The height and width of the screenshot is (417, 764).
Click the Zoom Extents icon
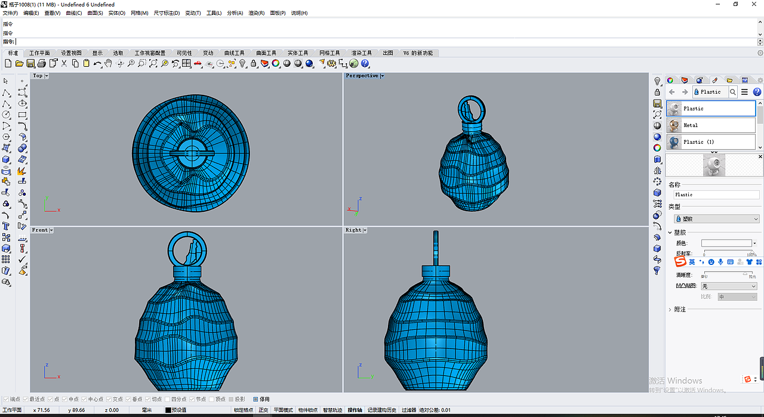tap(153, 63)
